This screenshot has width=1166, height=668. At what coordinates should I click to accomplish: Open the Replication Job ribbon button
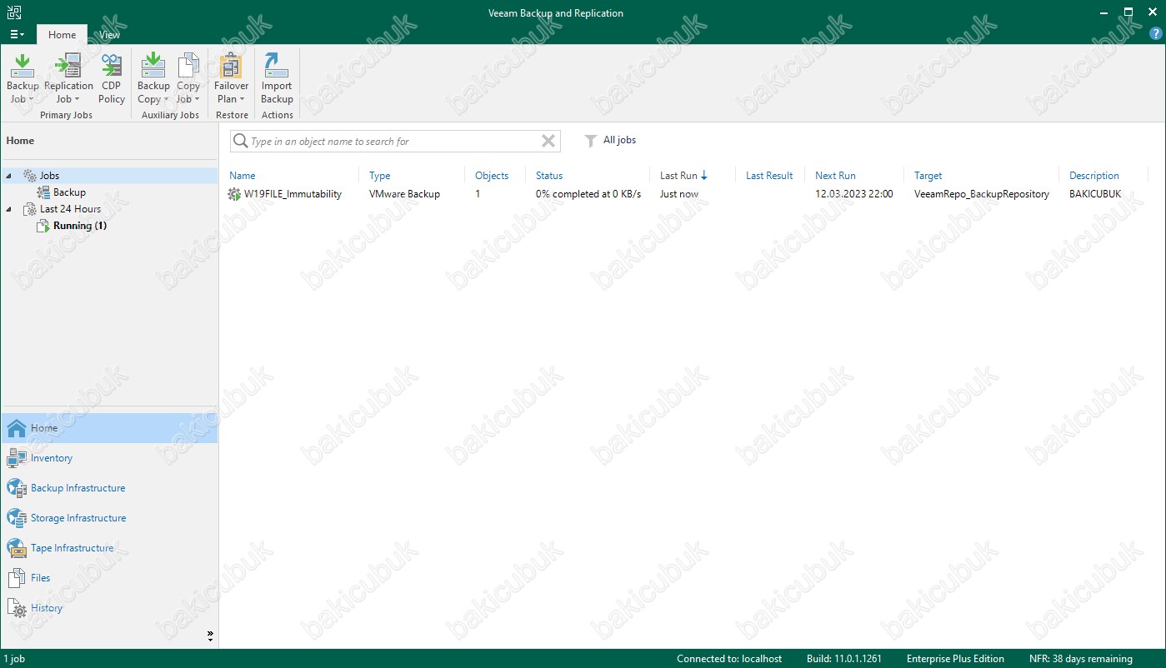(68, 78)
